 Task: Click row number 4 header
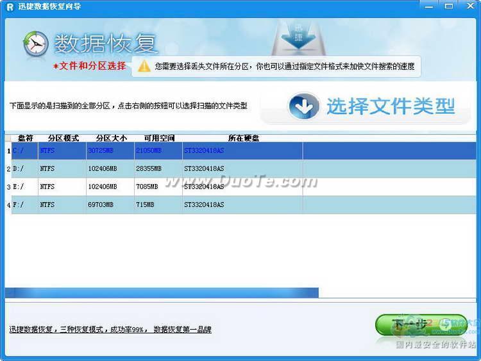pos(8,205)
